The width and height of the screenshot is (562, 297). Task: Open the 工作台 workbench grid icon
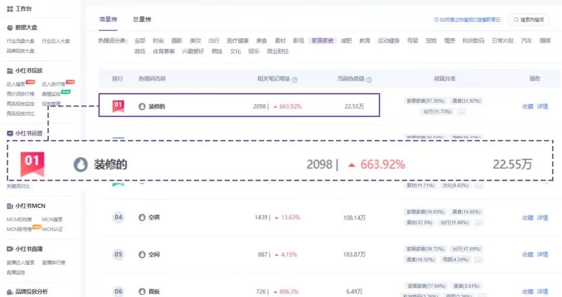click(10, 9)
